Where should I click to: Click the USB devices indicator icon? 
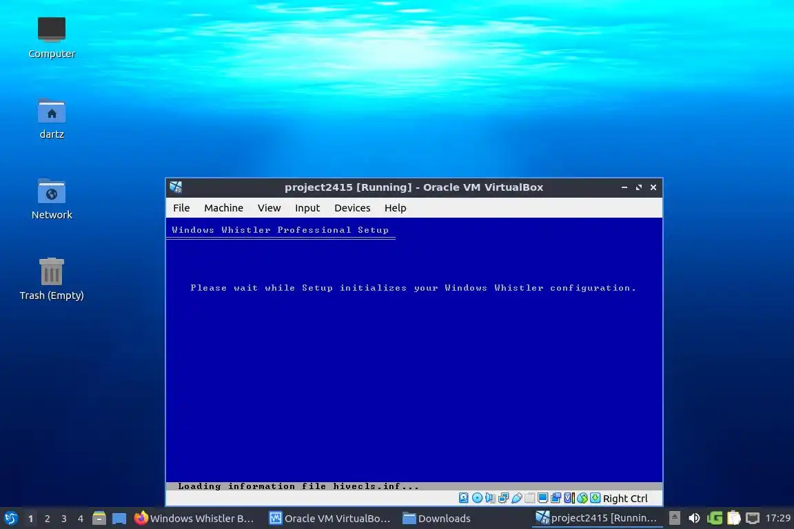516,498
